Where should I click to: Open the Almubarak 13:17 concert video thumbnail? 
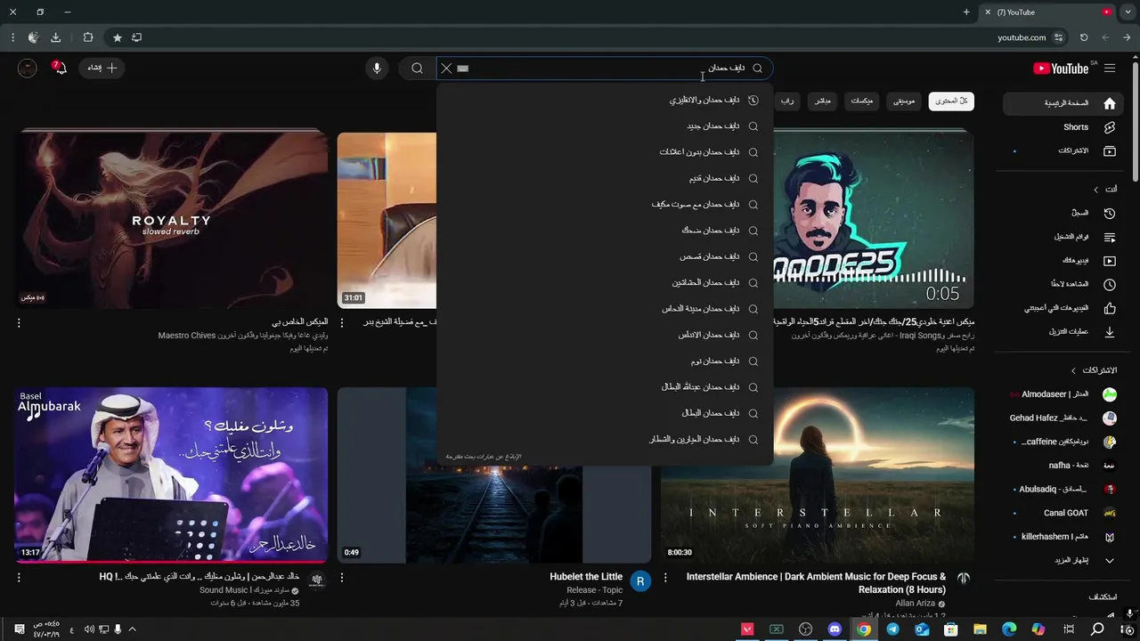(x=171, y=475)
